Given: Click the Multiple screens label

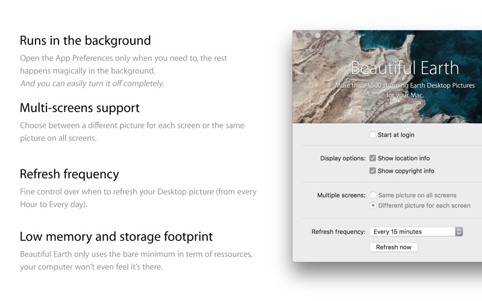Looking at the screenshot, I should 341,195.
